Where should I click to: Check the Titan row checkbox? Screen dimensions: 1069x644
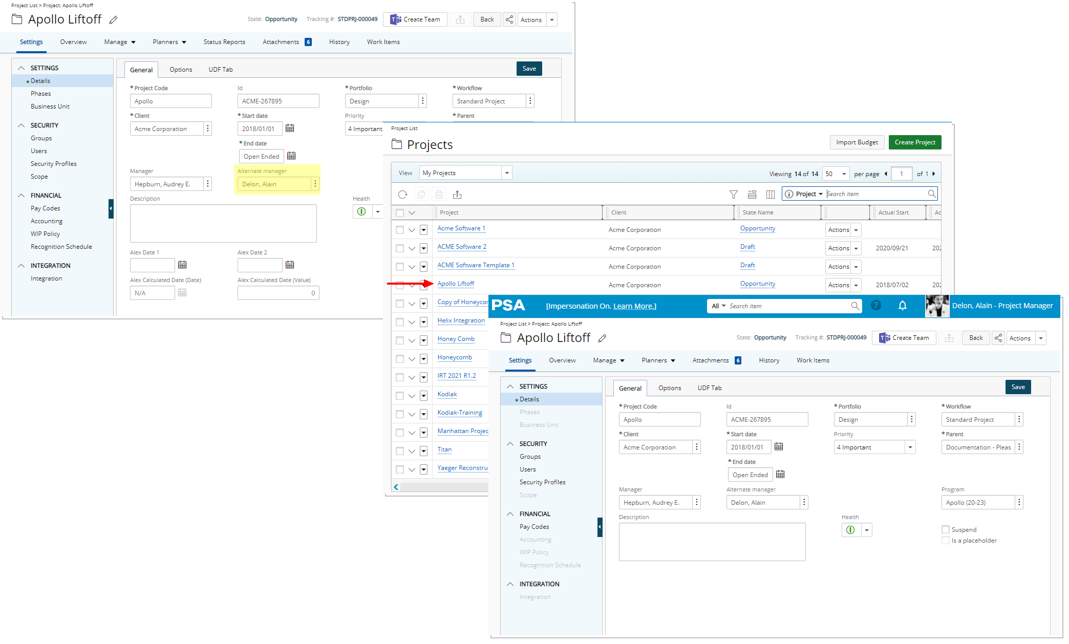coord(400,452)
